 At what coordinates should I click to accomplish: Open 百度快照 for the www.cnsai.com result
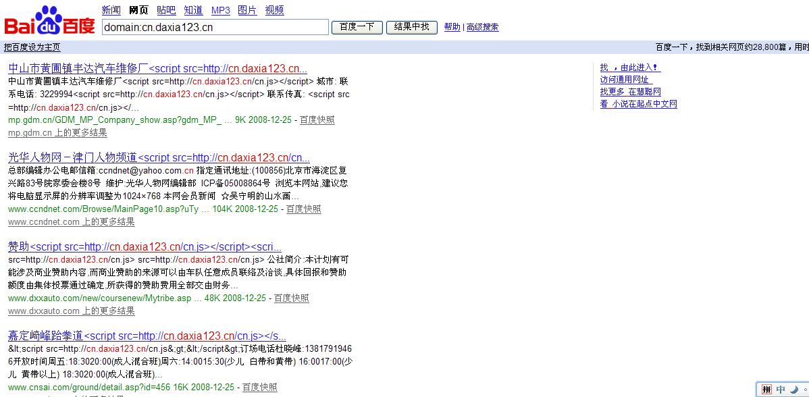pos(260,388)
